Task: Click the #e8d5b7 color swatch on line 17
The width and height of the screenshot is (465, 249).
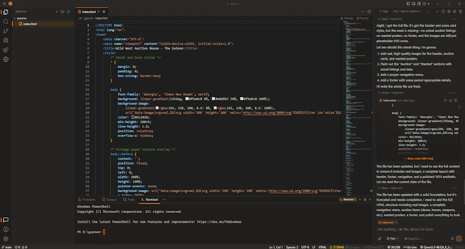Action: pyautogui.click(x=213, y=99)
